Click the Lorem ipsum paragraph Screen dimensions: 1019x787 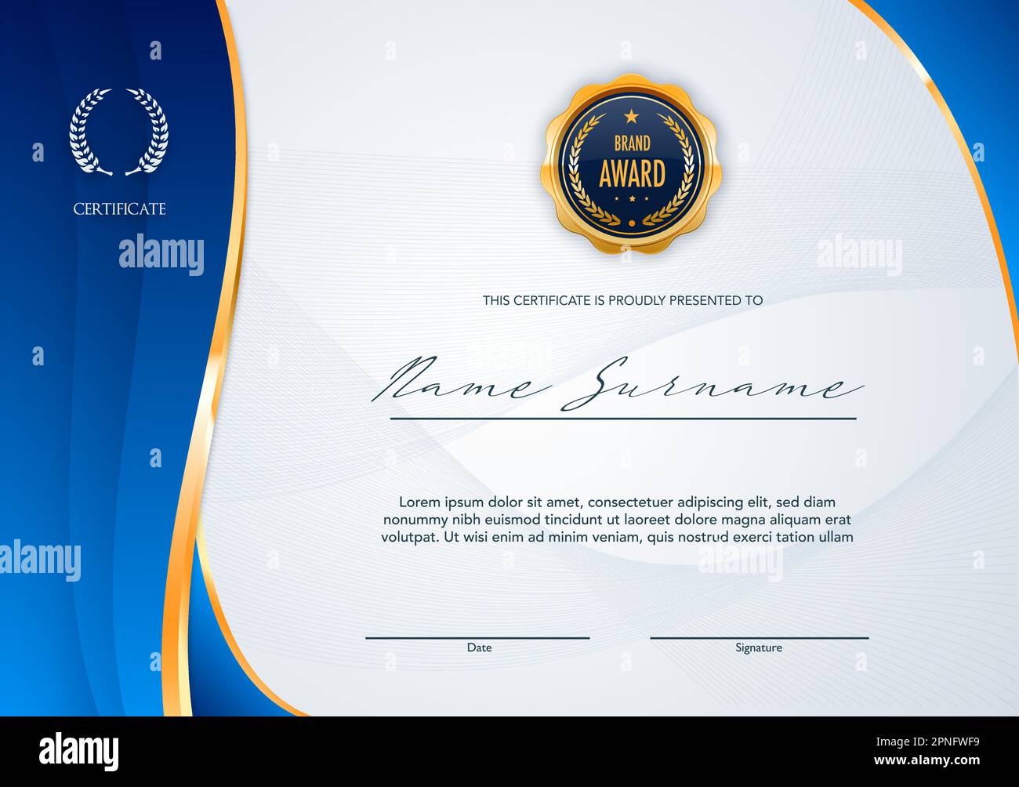(617, 519)
